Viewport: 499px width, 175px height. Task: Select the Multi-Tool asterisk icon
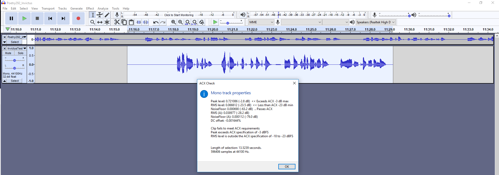[x=107, y=22]
